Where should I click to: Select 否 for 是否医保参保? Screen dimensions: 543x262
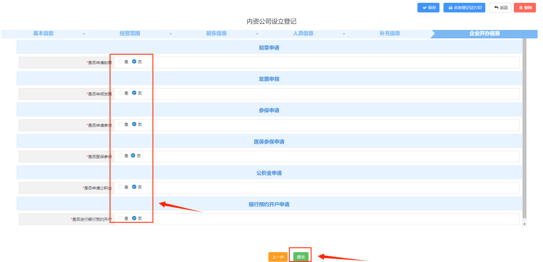click(x=133, y=156)
